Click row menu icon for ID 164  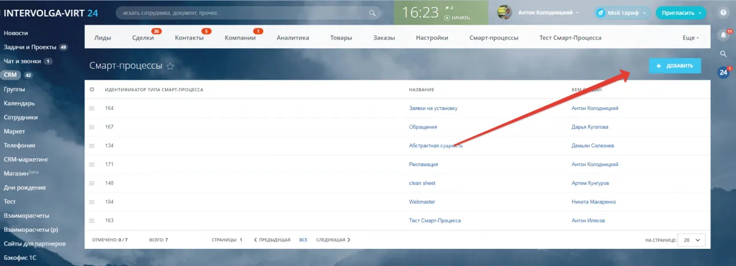coord(91,108)
